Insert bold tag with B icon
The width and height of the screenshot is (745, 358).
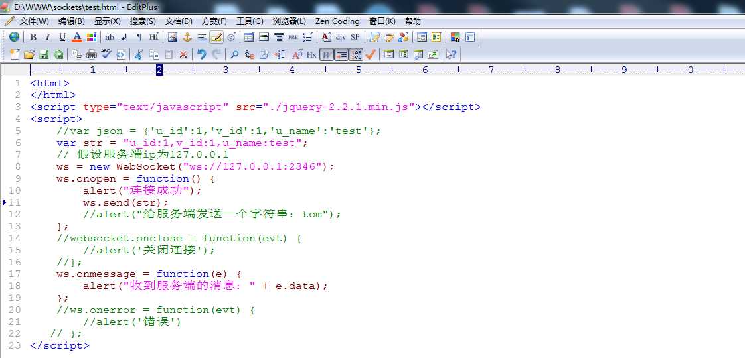[x=33, y=38]
